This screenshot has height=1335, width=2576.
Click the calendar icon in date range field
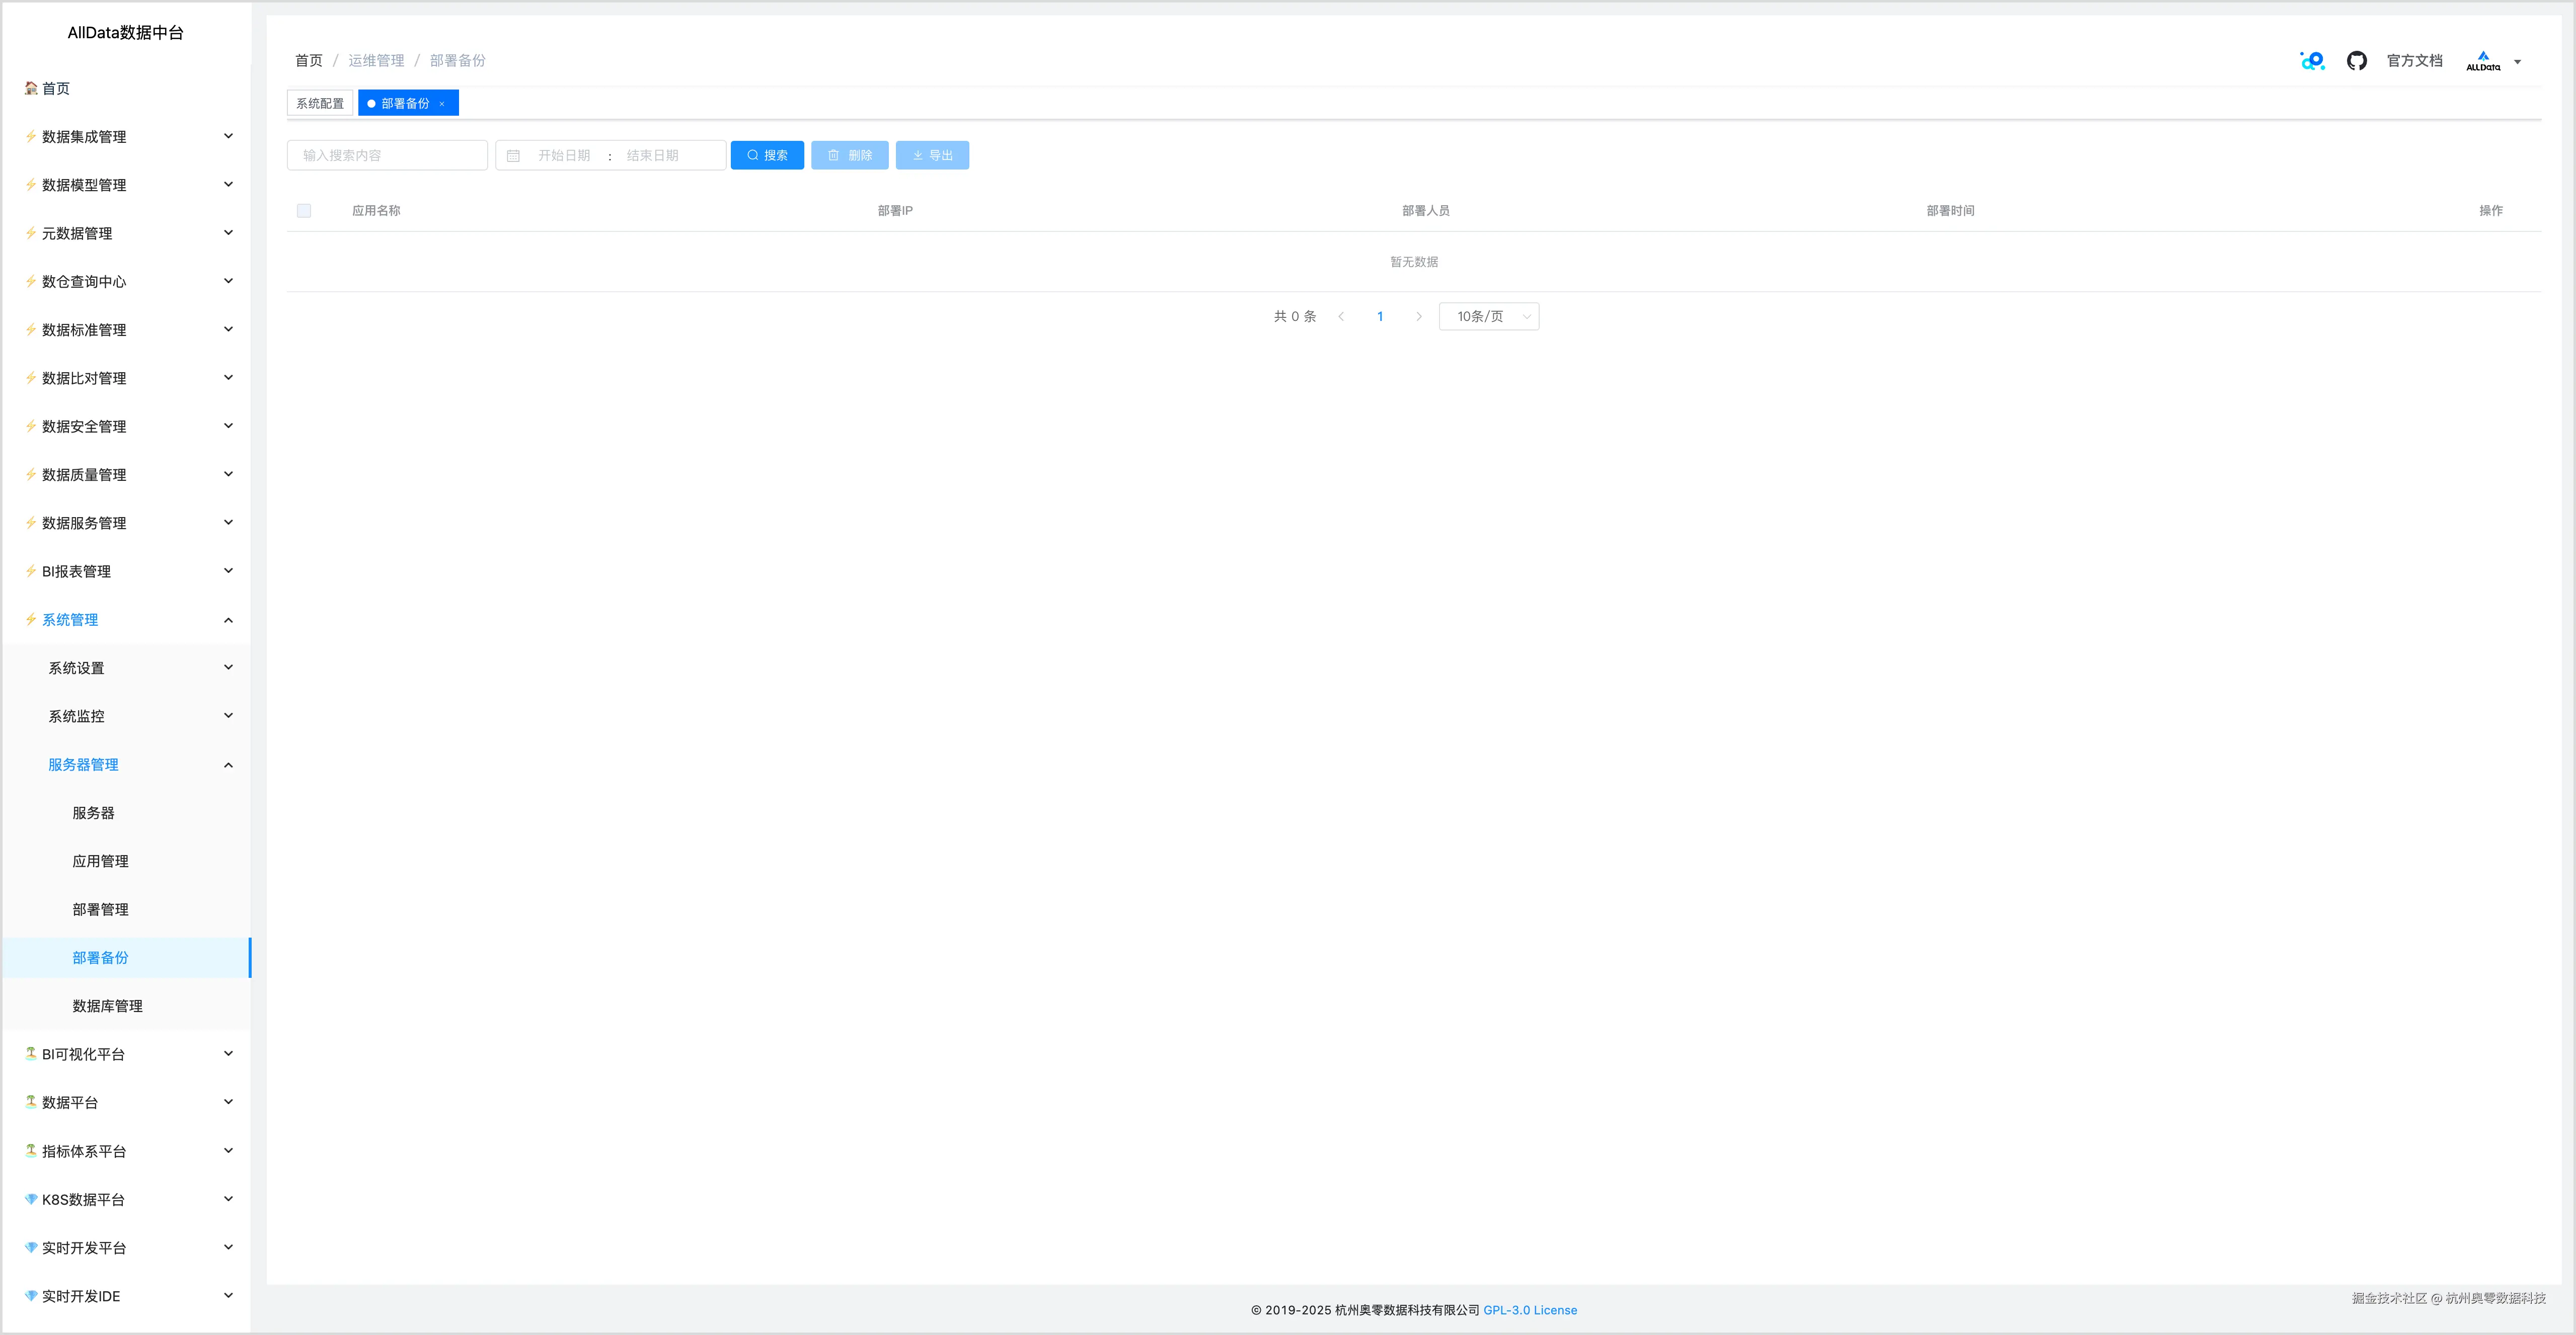pyautogui.click(x=513, y=156)
